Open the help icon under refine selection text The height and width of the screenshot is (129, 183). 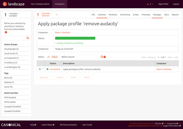click(x=6, y=32)
